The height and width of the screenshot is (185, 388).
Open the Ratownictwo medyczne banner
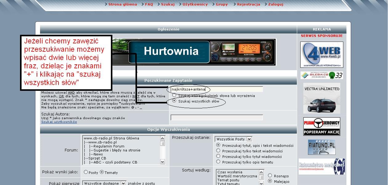[x=322, y=167]
